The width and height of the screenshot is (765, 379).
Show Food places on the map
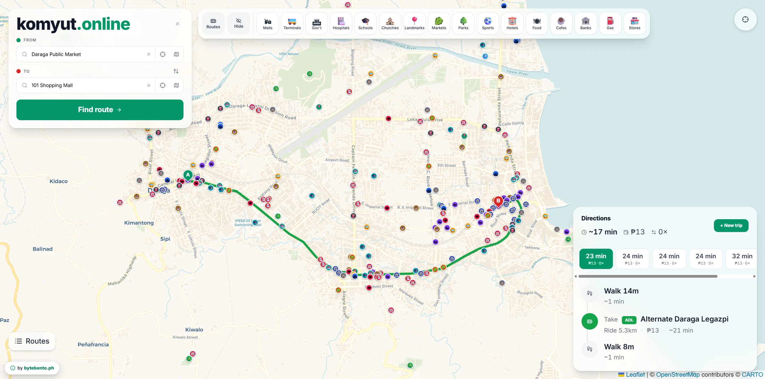(x=537, y=23)
